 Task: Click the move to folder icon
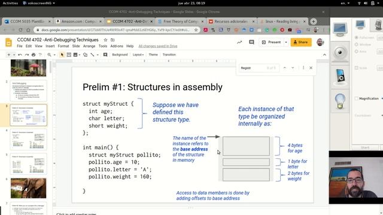click(113, 40)
